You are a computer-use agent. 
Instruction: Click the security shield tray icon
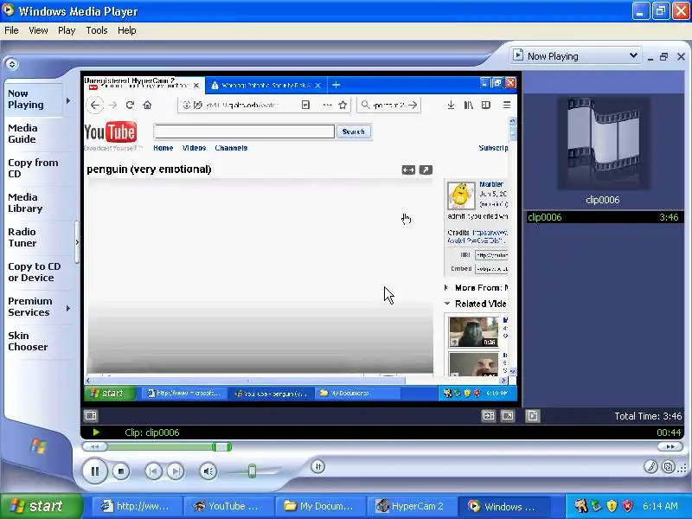click(x=612, y=506)
